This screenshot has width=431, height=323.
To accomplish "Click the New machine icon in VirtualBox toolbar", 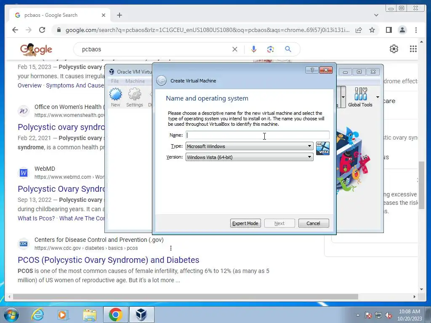I will click(115, 97).
